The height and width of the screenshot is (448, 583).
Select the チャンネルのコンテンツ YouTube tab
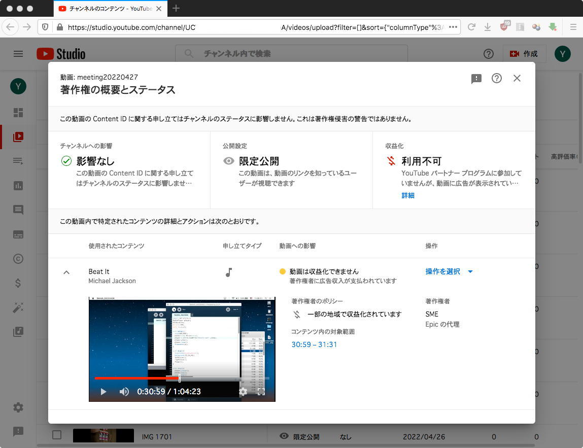(x=111, y=9)
